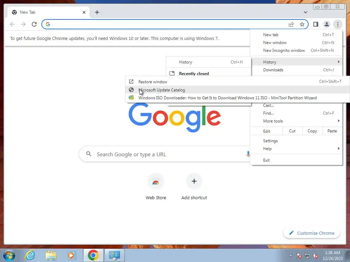Choose Find... in the menu
This screenshot has height=262, width=350.
(296, 113)
